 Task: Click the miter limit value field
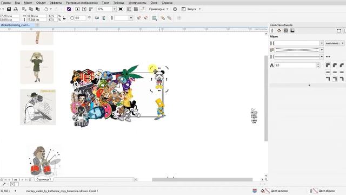(x=295, y=65)
